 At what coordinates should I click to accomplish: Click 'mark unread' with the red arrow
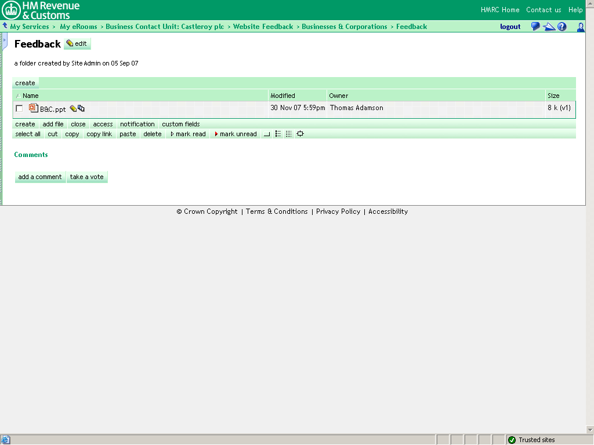pos(236,134)
